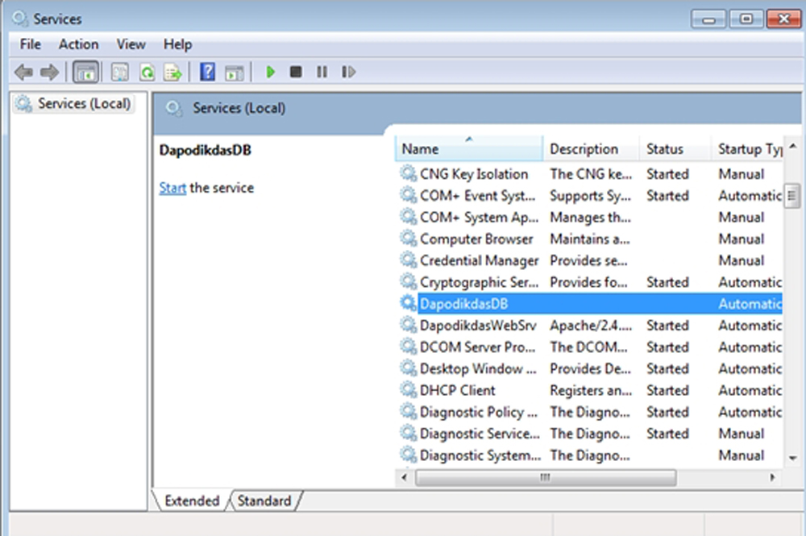The image size is (806, 536).
Task: Refresh the services list via toolbar icon
Action: (147, 72)
